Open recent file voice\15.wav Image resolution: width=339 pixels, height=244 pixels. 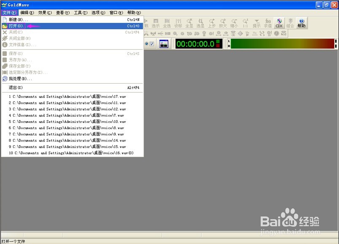click(x=72, y=147)
